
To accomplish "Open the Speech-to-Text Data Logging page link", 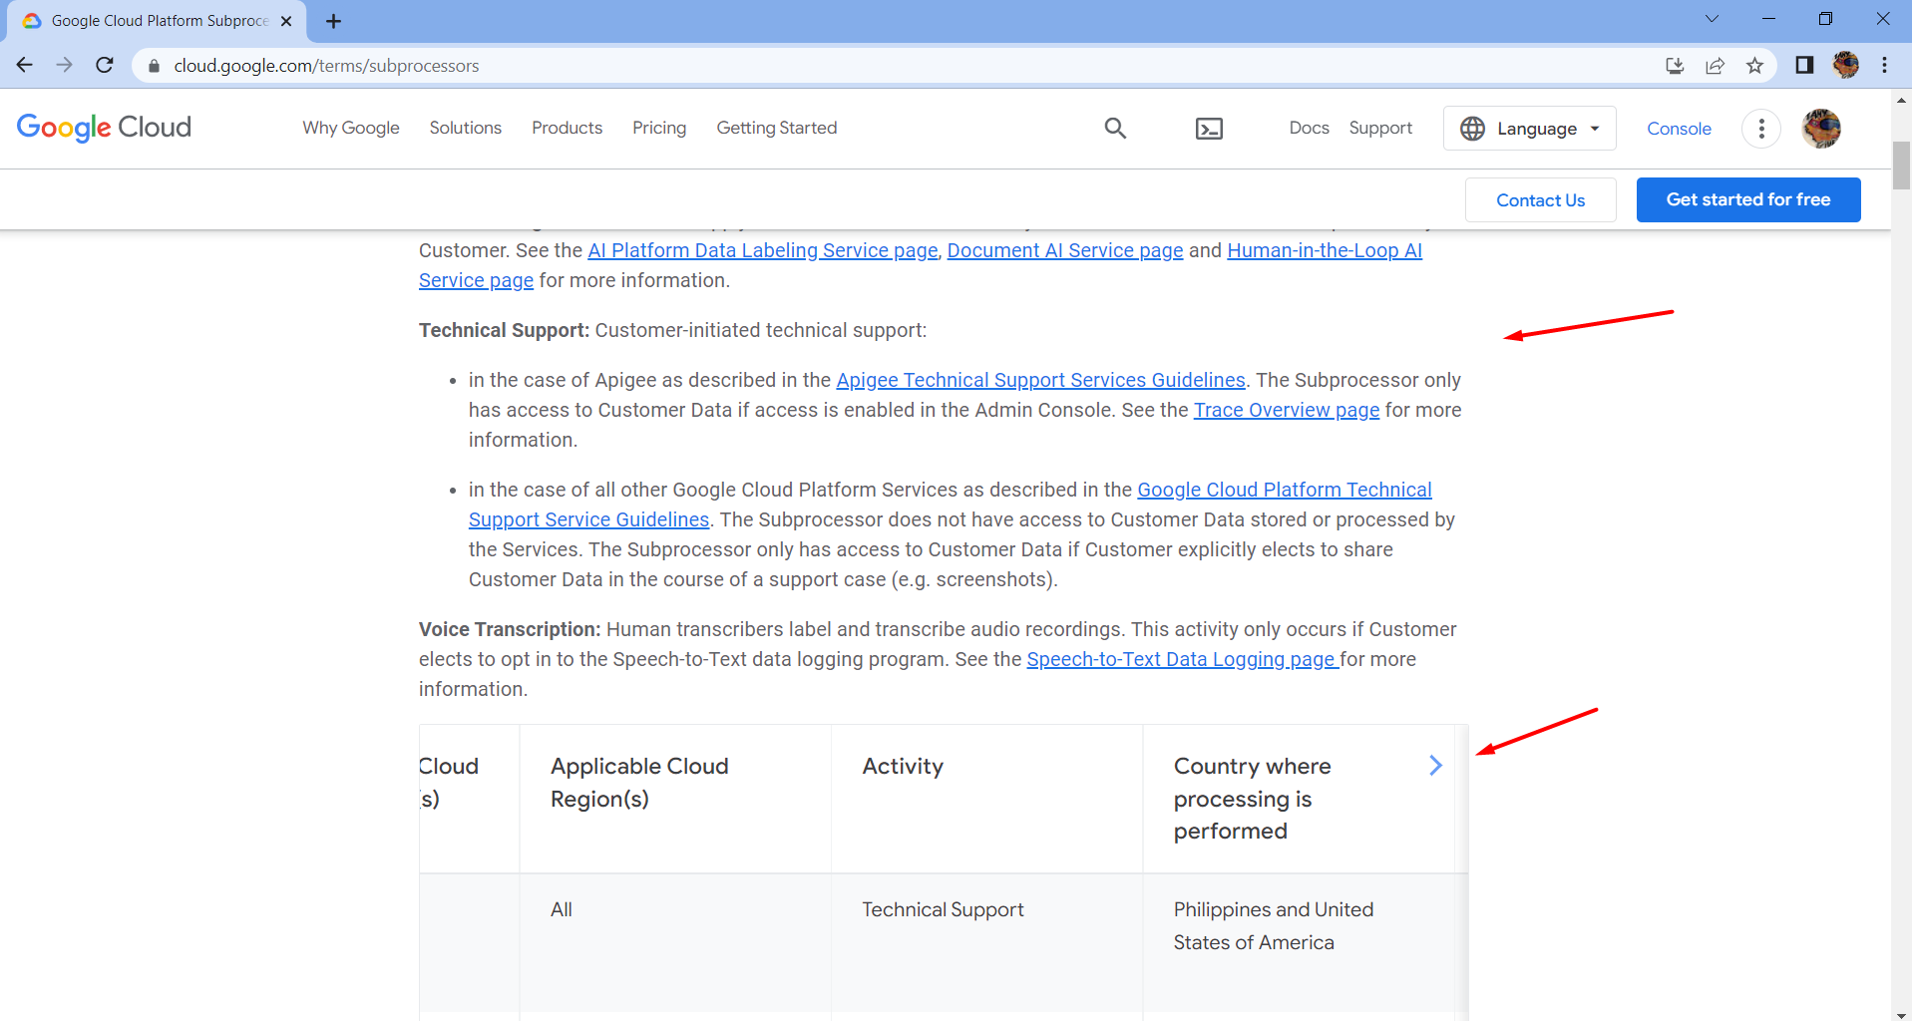I will [1181, 659].
